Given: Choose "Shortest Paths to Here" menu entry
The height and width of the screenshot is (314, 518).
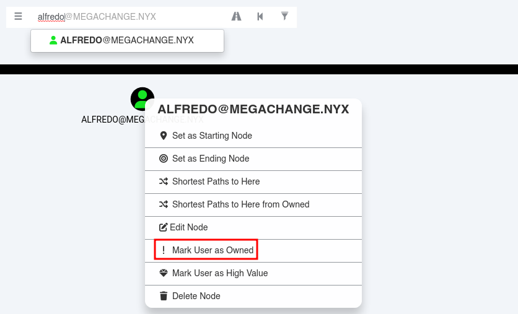Looking at the screenshot, I should (216, 181).
